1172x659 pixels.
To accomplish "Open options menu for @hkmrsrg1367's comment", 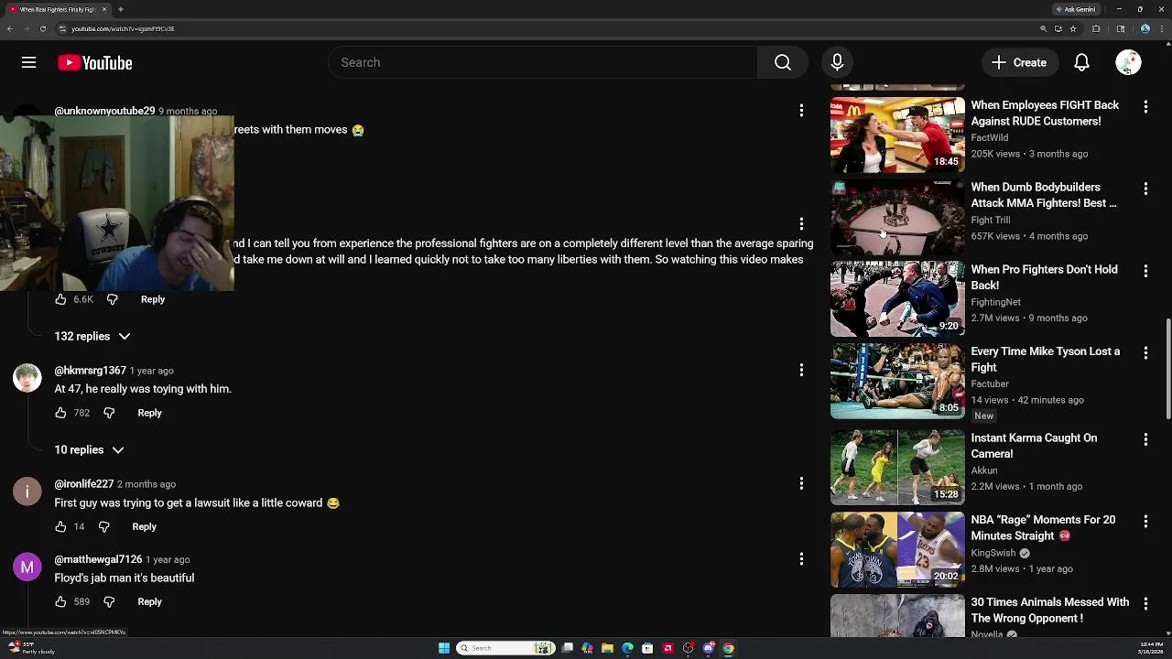I will point(801,370).
